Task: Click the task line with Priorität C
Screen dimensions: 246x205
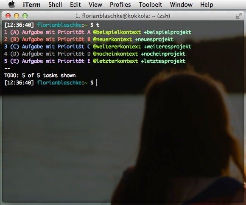Action: [x=98, y=47]
